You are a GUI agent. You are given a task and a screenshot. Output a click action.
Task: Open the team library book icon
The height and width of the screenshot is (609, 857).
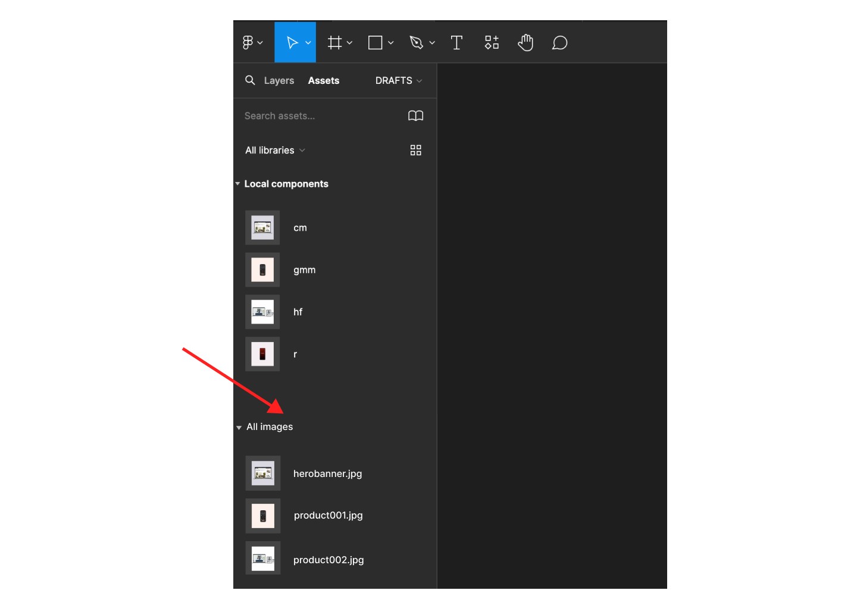(416, 116)
